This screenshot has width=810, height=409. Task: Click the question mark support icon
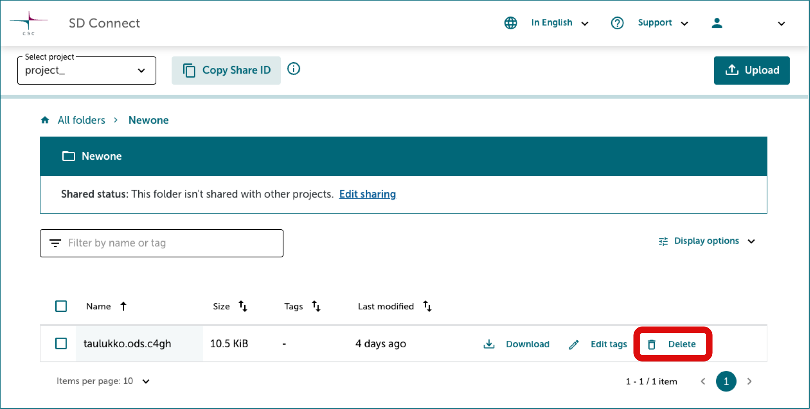point(617,23)
